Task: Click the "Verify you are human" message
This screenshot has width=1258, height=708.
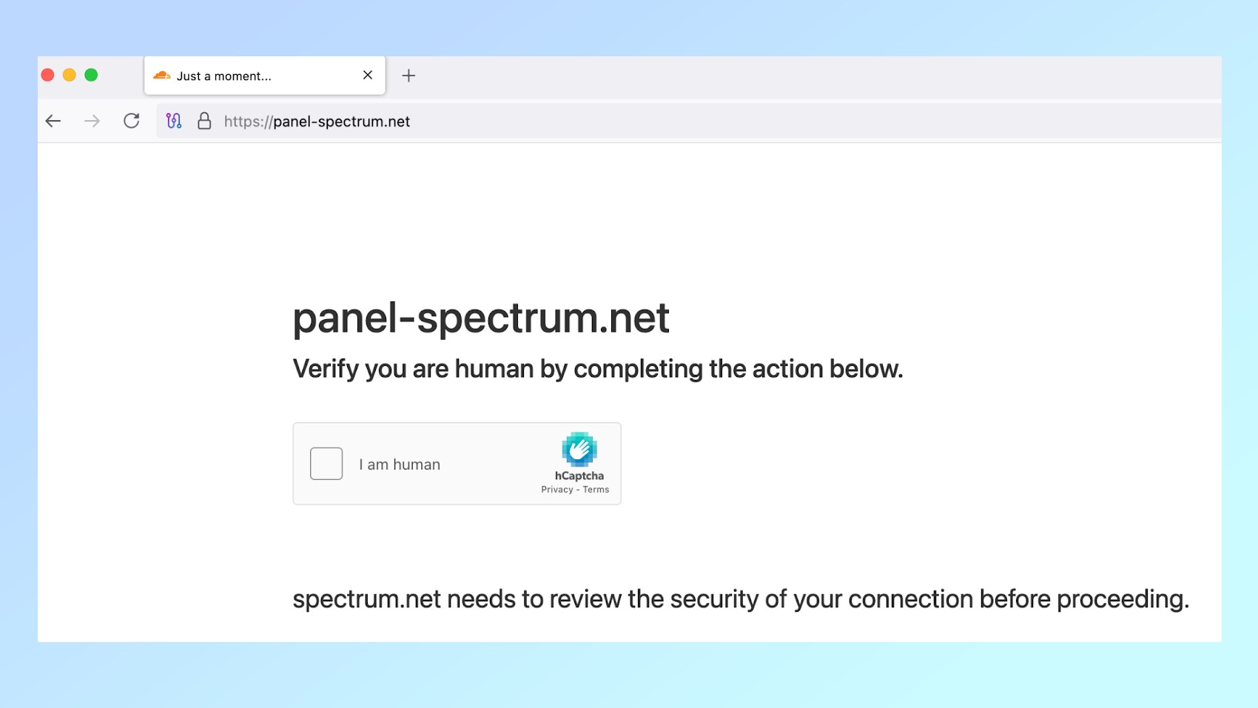Action: coord(597,369)
